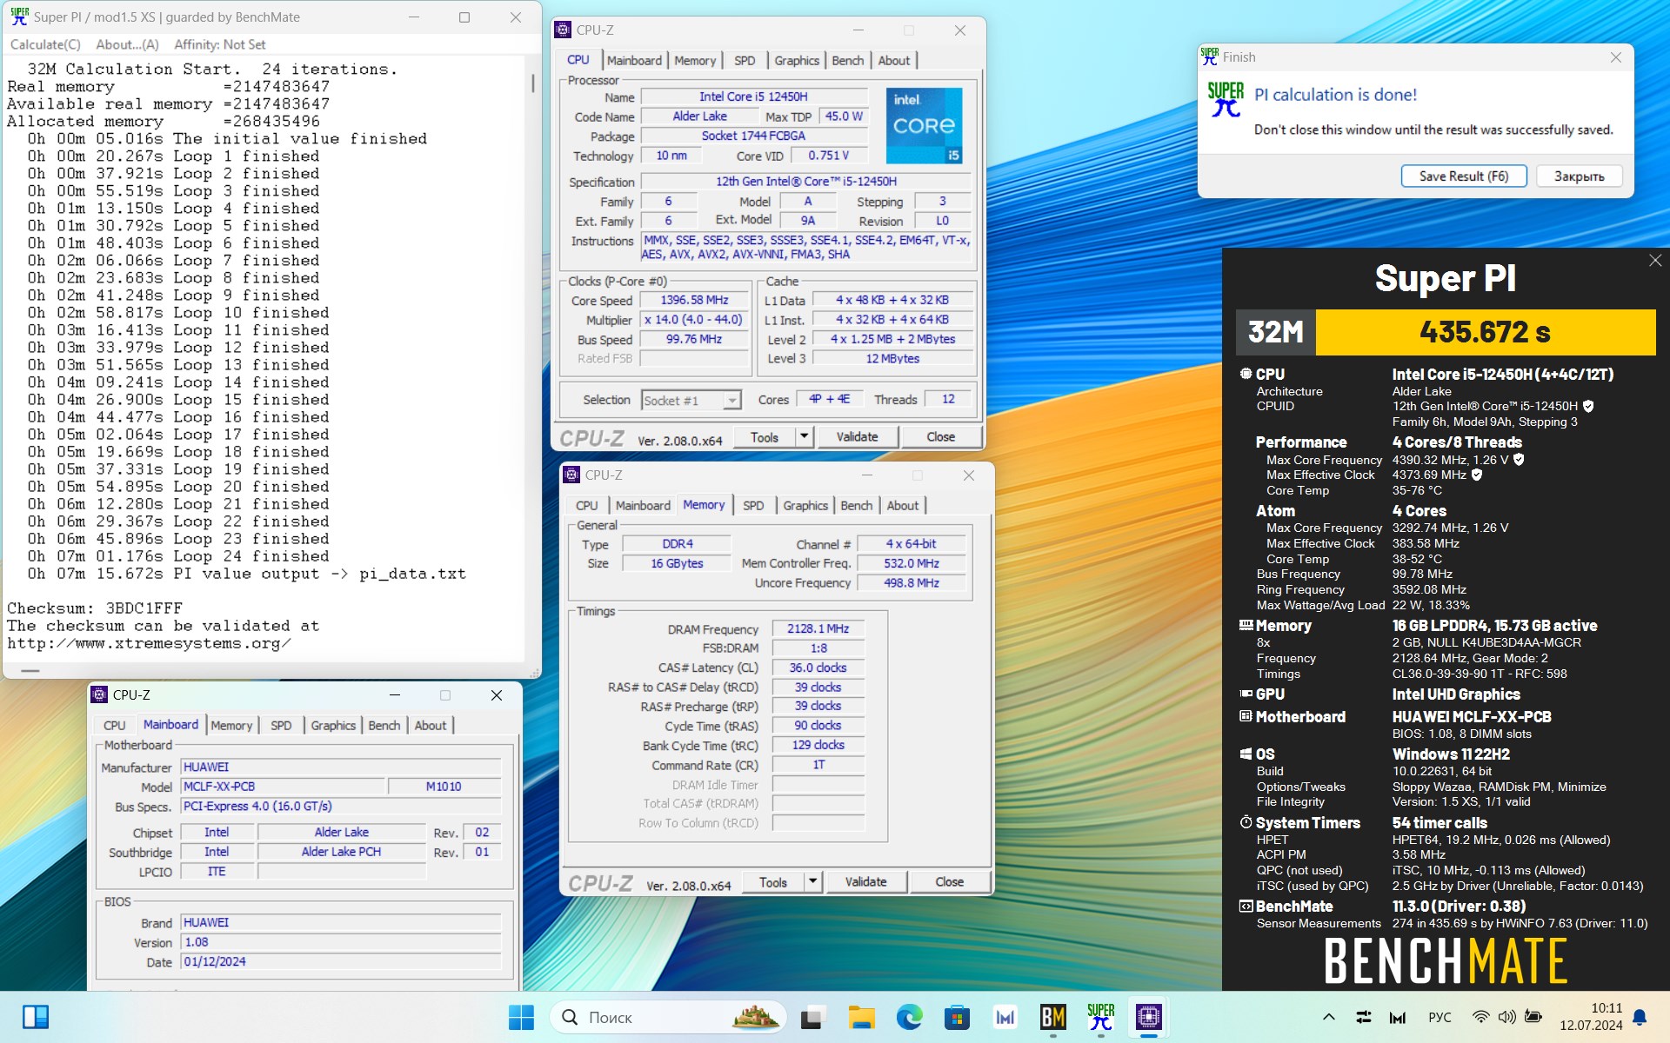
Task: Click the tray transfer arrows icon
Action: 1363,1017
